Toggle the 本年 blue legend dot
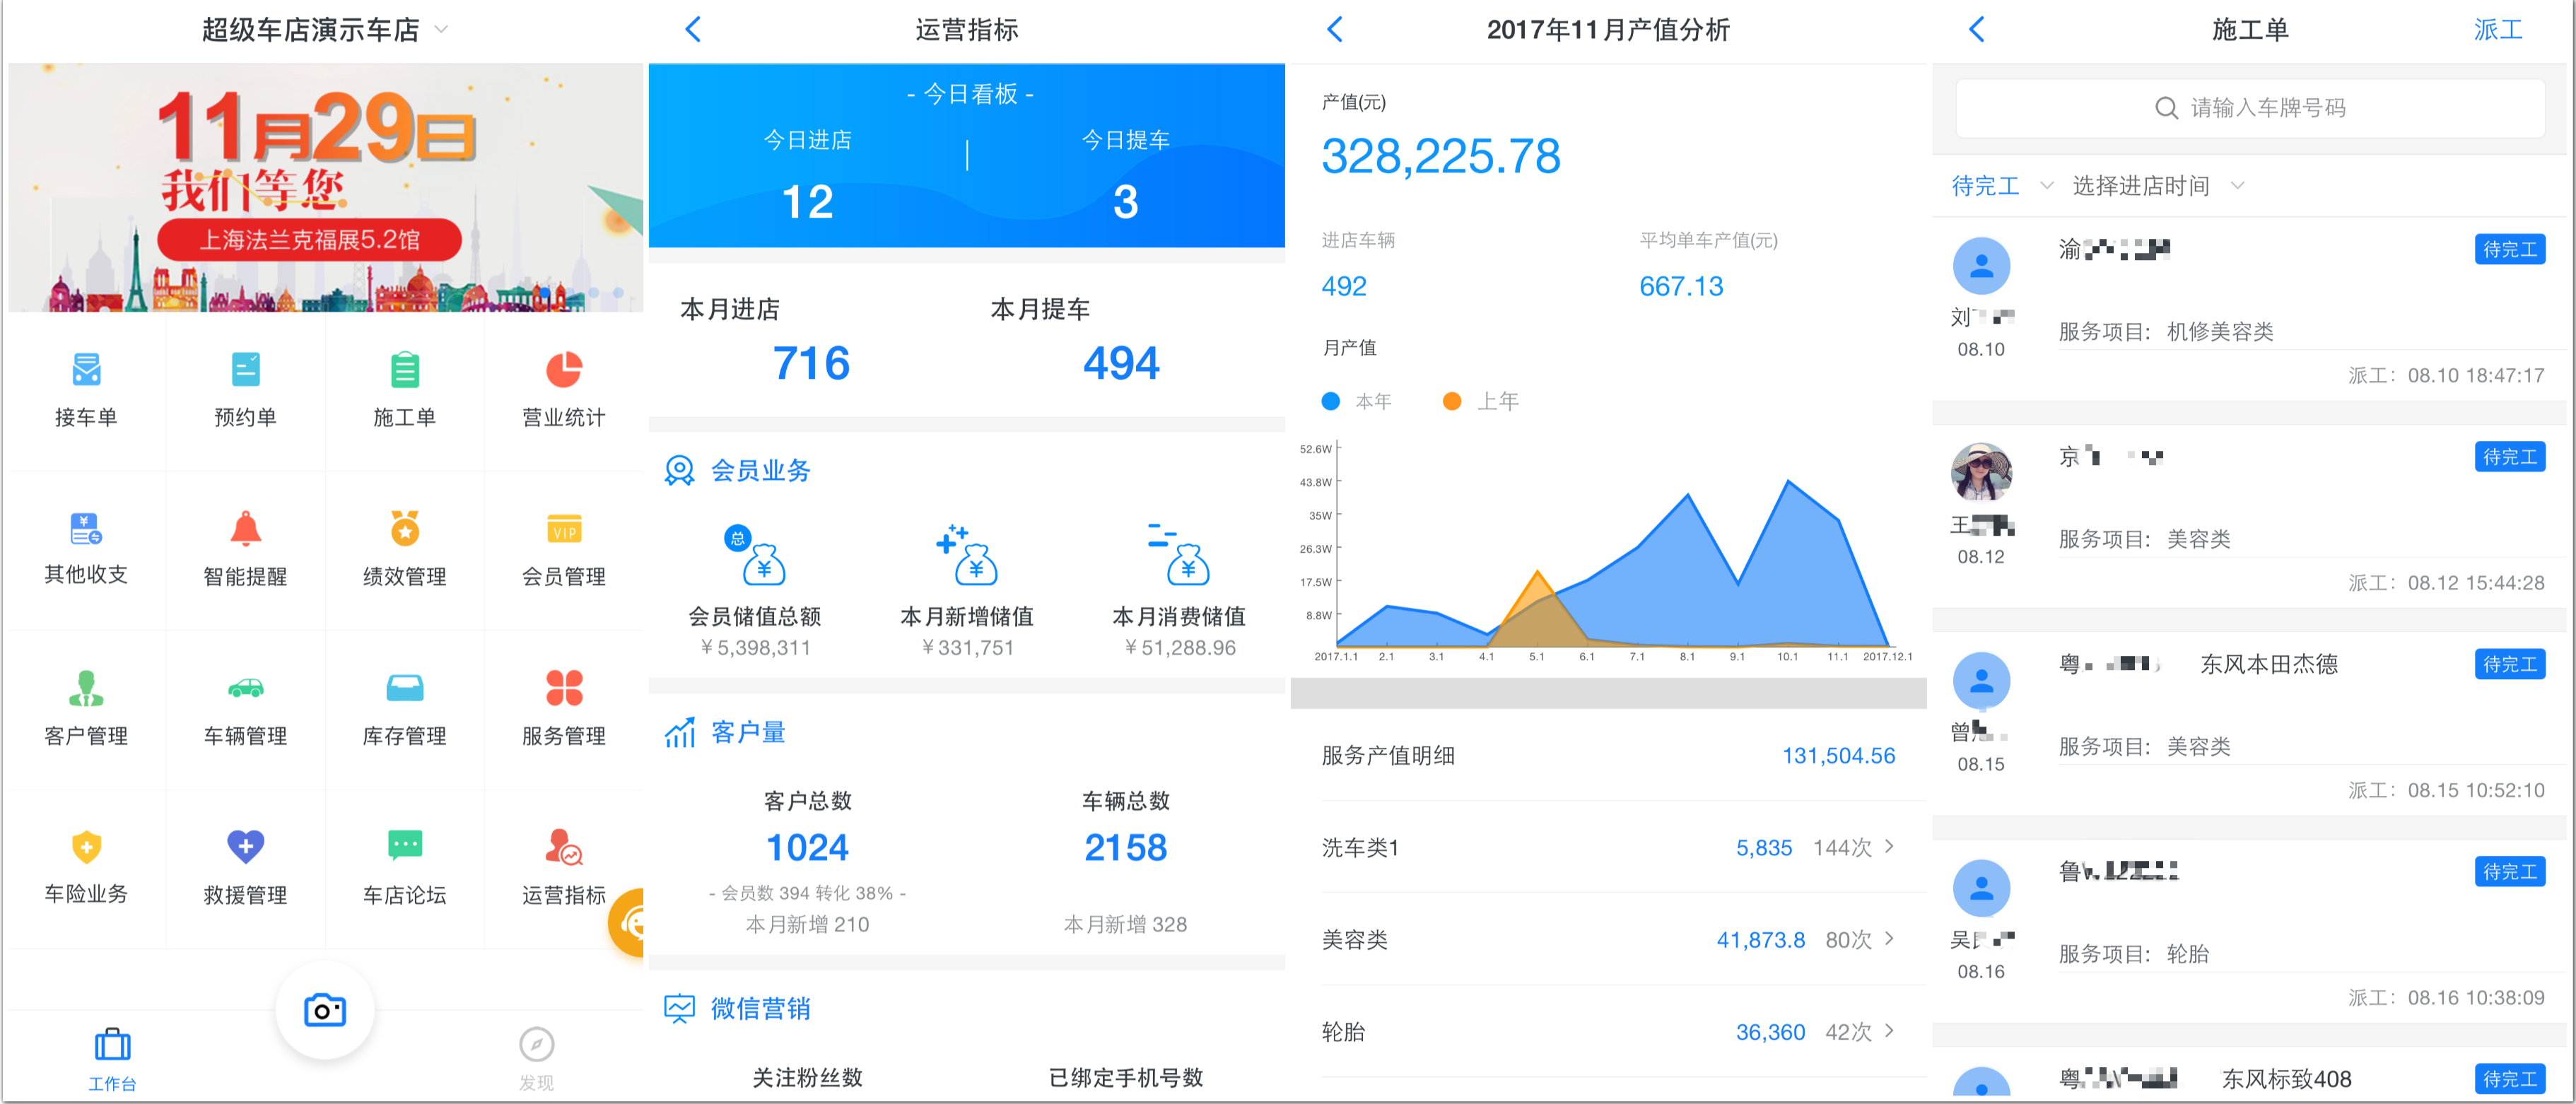 click(x=1331, y=401)
